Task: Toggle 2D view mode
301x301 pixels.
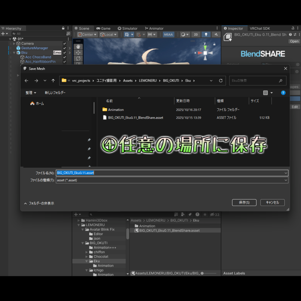Action: [196, 35]
